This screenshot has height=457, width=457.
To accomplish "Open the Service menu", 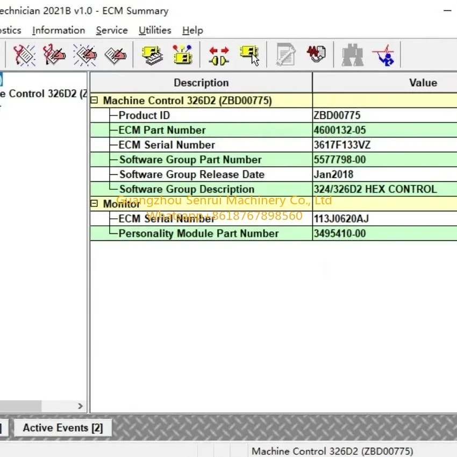I will [x=112, y=30].
